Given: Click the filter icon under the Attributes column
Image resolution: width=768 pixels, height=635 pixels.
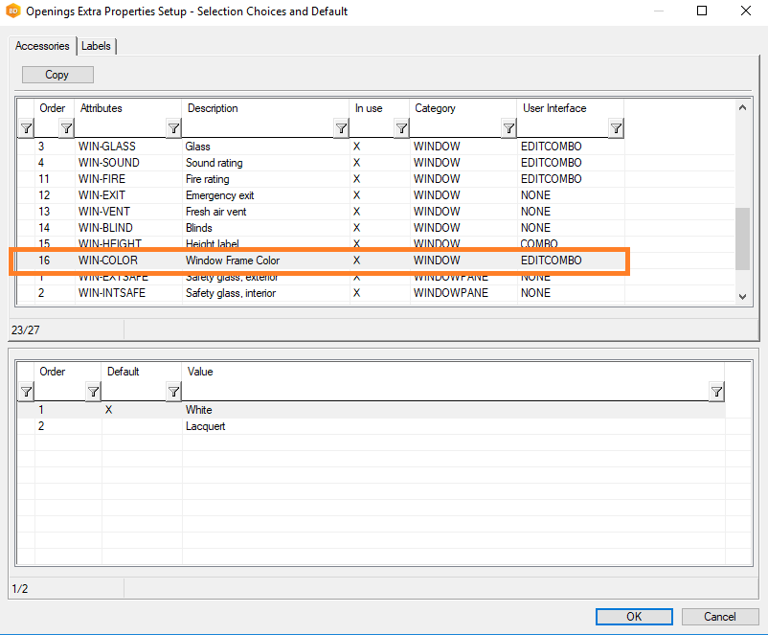Looking at the screenshot, I should [x=173, y=128].
